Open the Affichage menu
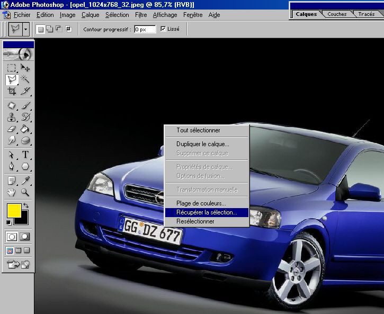The height and width of the screenshot is (314, 384). click(165, 15)
